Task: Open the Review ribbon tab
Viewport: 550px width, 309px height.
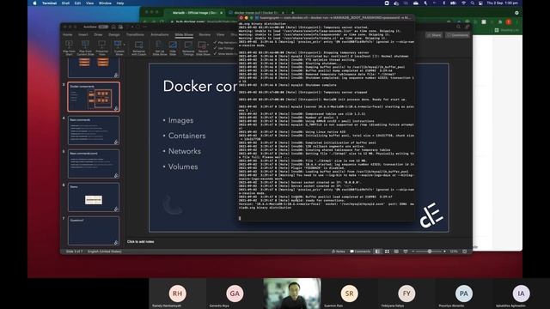Action: coord(205,34)
